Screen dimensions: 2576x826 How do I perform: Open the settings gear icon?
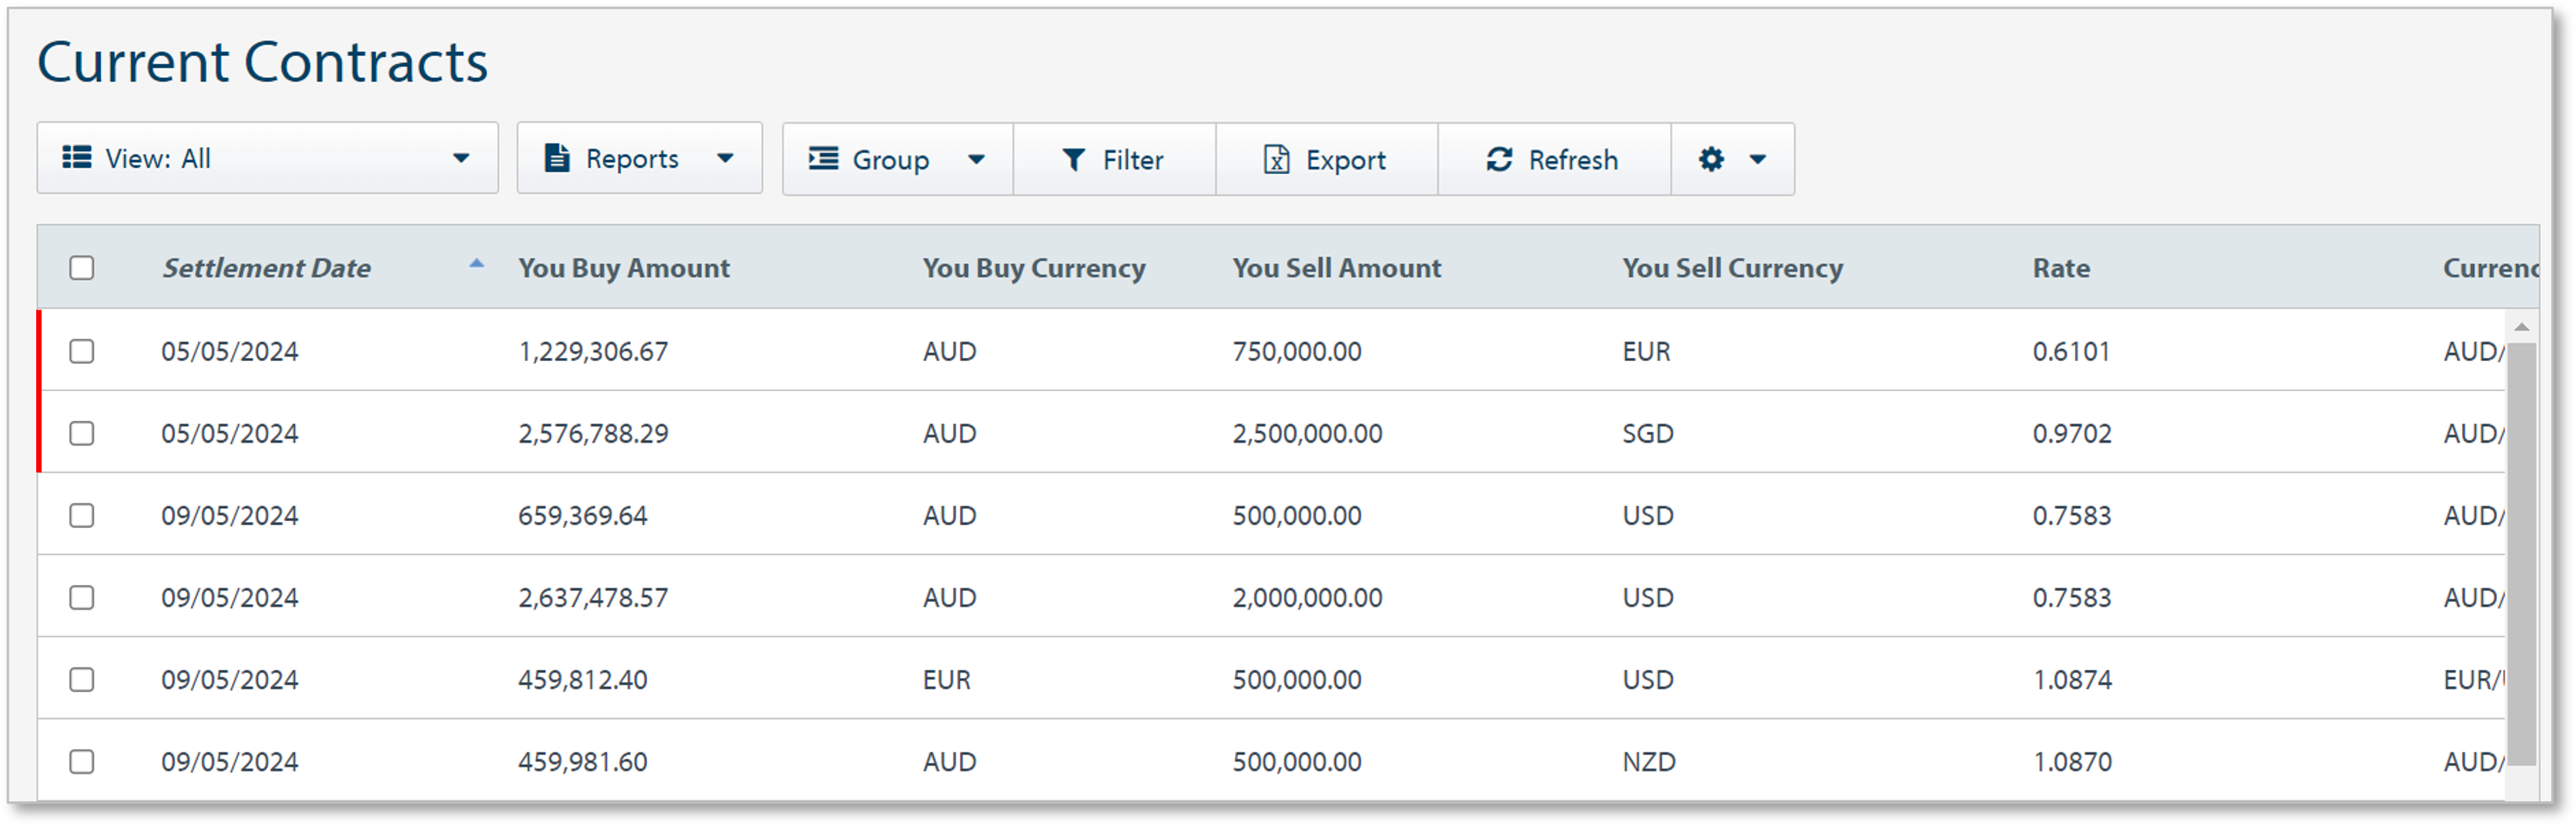pos(1712,158)
